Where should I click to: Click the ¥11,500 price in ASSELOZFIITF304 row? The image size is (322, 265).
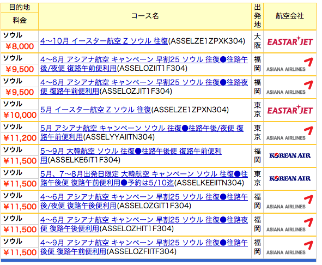point(20,252)
